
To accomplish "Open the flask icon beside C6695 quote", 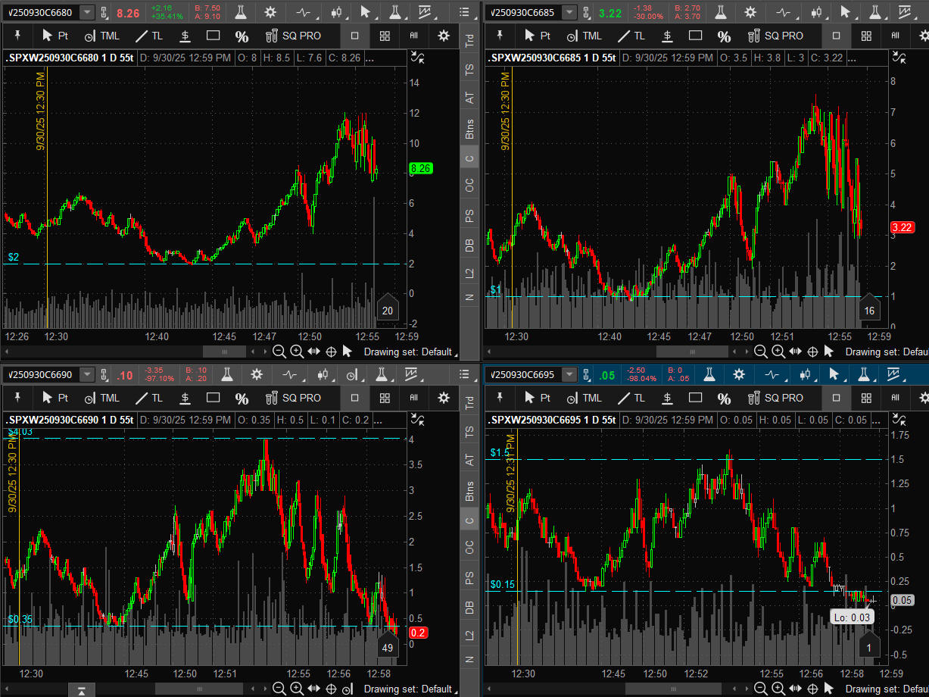I will coord(709,374).
